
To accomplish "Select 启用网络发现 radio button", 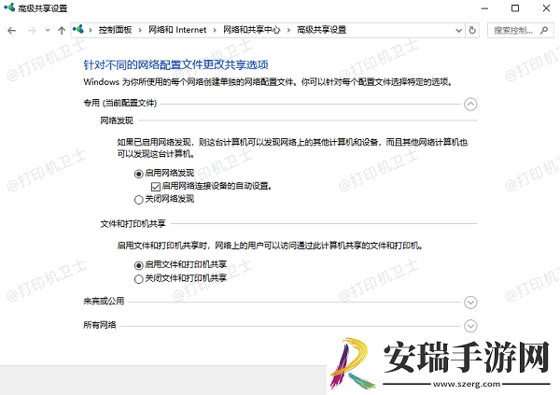I will 138,174.
